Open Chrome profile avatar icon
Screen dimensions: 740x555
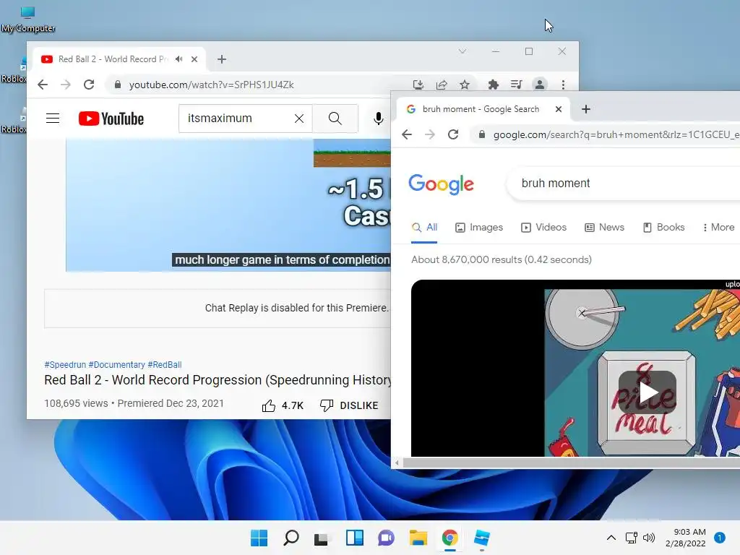point(539,85)
